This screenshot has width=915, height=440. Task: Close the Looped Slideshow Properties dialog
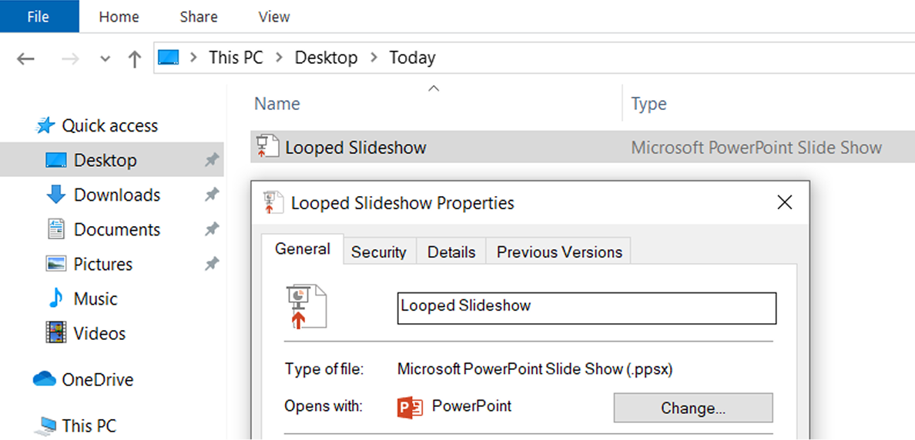pyautogui.click(x=785, y=202)
